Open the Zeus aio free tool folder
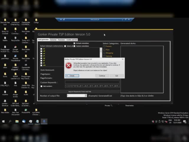This screenshot has width=189, height=142. coord(5,22)
